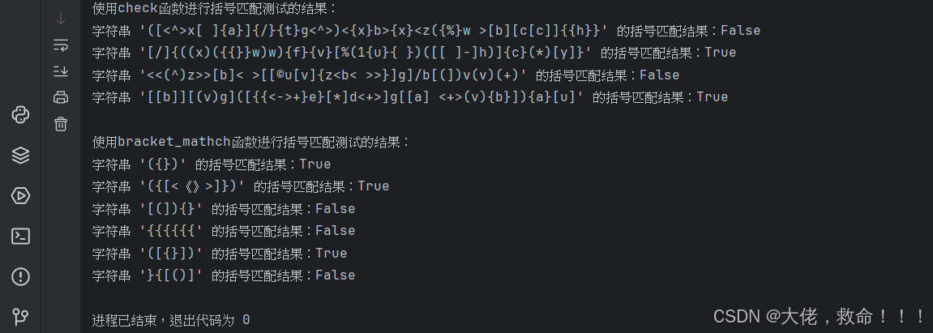The image size is (933, 333).
Task: Click the '{{{{{{' False result line
Action: pyautogui.click(x=224, y=231)
